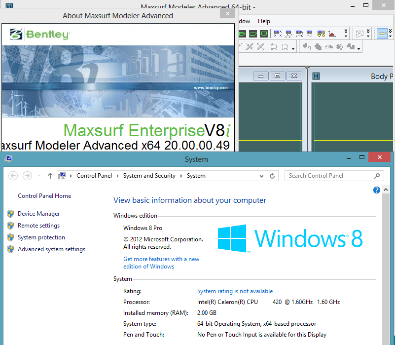Expand address bar history dropdown
Viewport: 395px width, 345px height.
[261, 176]
